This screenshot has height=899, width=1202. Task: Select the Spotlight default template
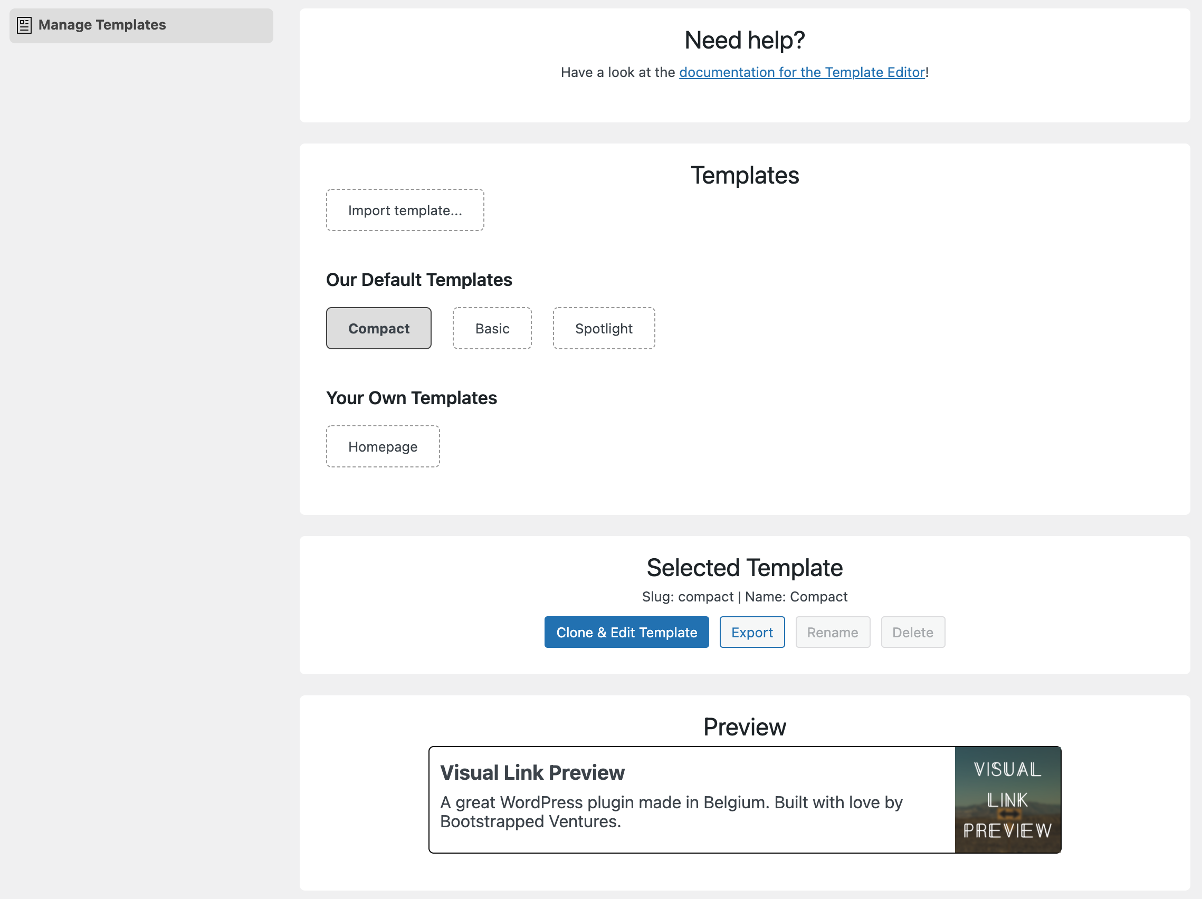click(x=604, y=328)
